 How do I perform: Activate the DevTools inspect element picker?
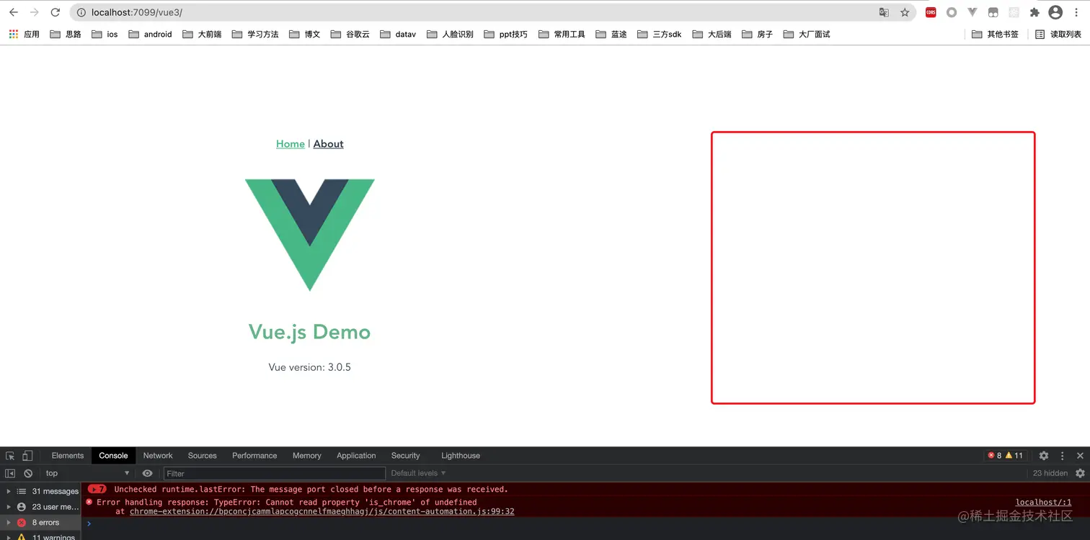10,456
